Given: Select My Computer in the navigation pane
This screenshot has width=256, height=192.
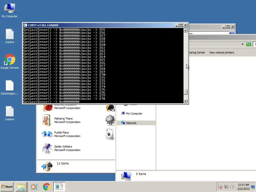Looking at the screenshot, I should [x=134, y=113].
